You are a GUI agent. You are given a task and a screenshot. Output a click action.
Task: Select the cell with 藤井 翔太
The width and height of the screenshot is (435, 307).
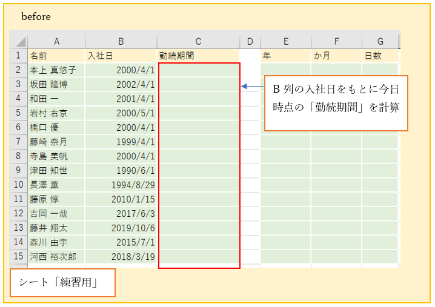point(56,228)
